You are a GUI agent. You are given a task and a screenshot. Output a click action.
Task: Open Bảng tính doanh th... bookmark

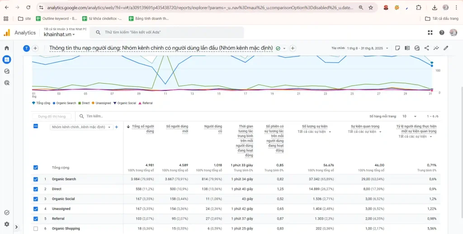click(x=149, y=19)
